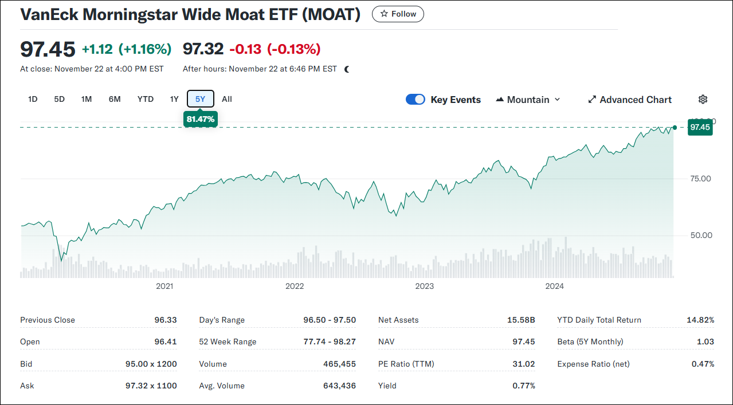The image size is (733, 405).
Task: Select the 1M chart period
Action: click(86, 98)
